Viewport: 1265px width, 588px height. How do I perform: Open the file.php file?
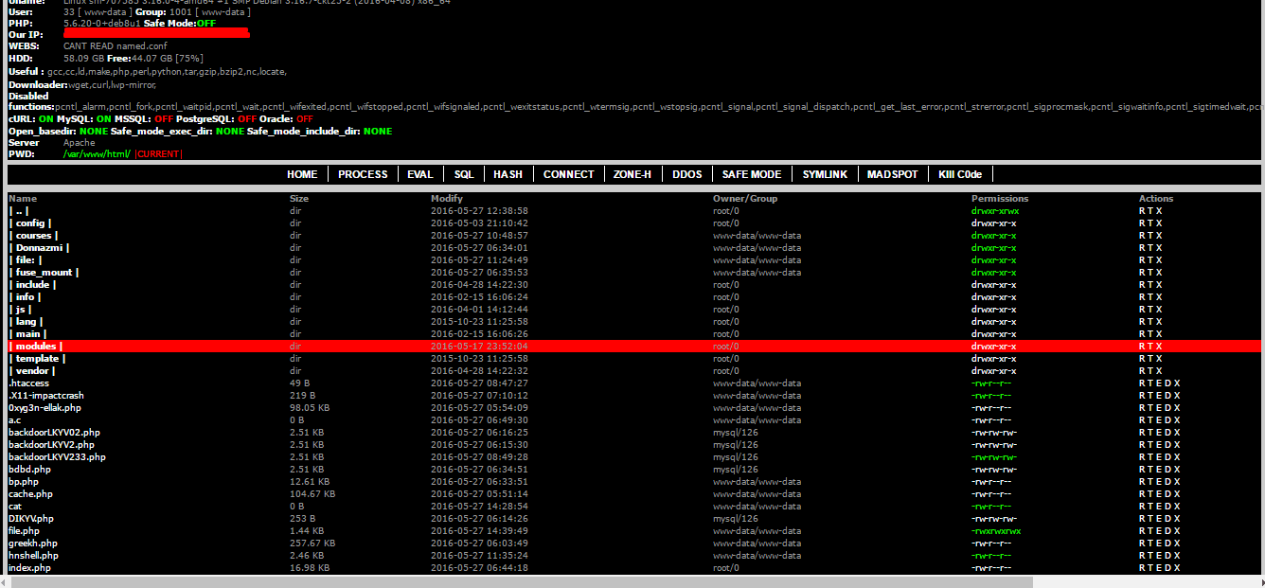[24, 531]
